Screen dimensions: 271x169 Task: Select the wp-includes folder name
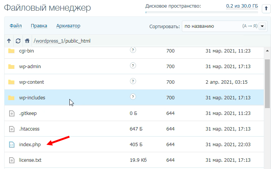pyautogui.click(x=32, y=98)
